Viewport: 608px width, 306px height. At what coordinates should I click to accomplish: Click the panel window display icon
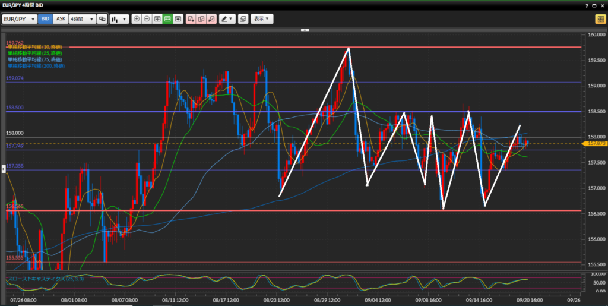pyautogui.click(x=178, y=19)
